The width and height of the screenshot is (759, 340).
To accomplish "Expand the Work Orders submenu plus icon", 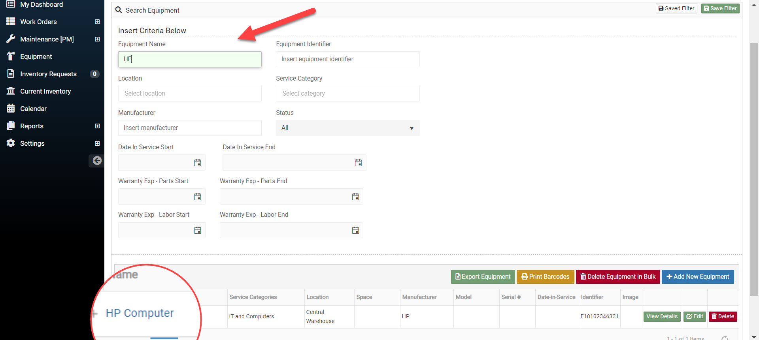I will (x=97, y=22).
